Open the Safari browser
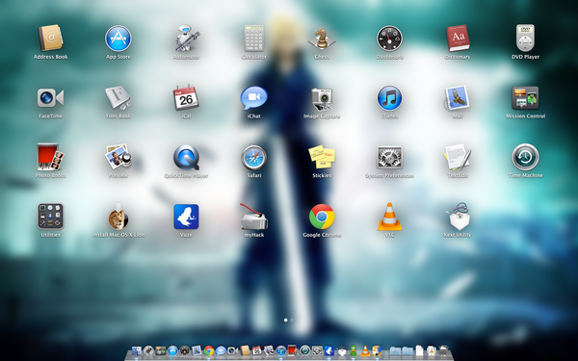The width and height of the screenshot is (578, 361). tap(254, 157)
